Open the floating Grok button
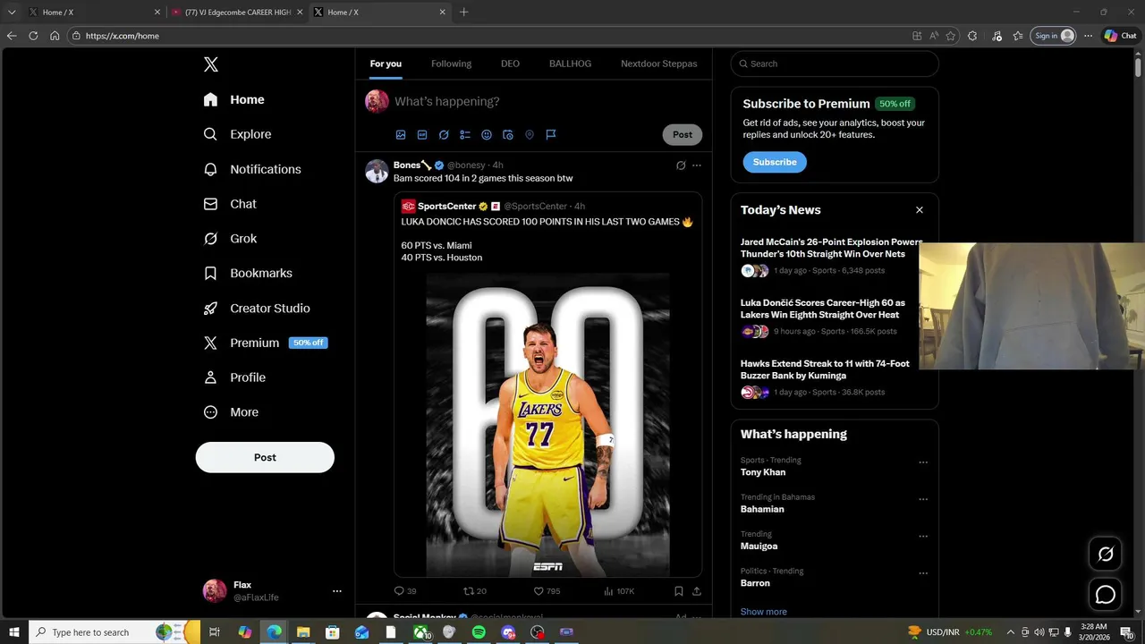 click(x=1106, y=555)
